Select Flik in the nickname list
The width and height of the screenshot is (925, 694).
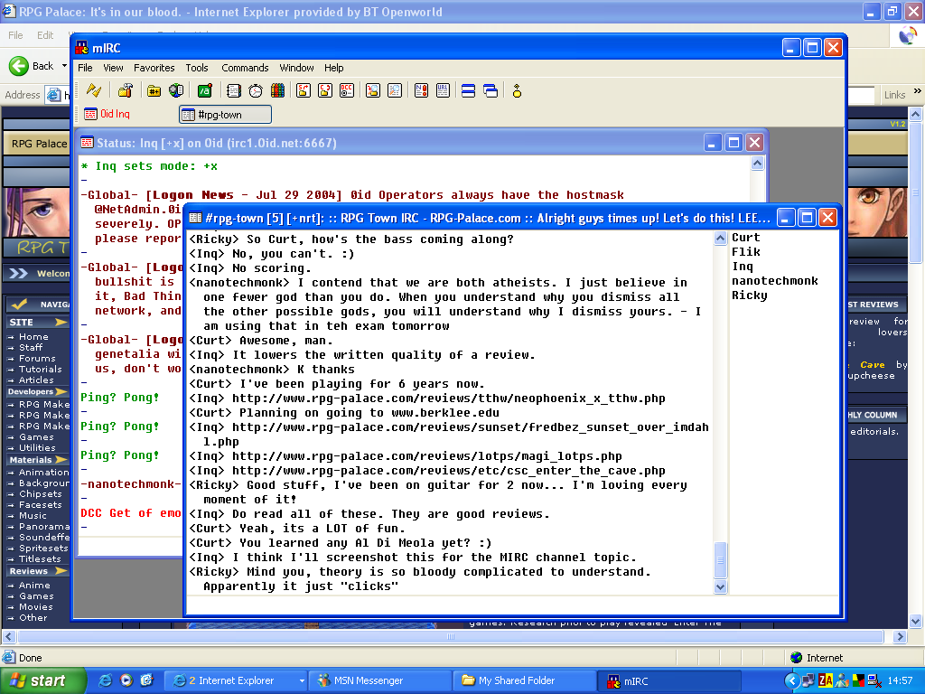[745, 252]
